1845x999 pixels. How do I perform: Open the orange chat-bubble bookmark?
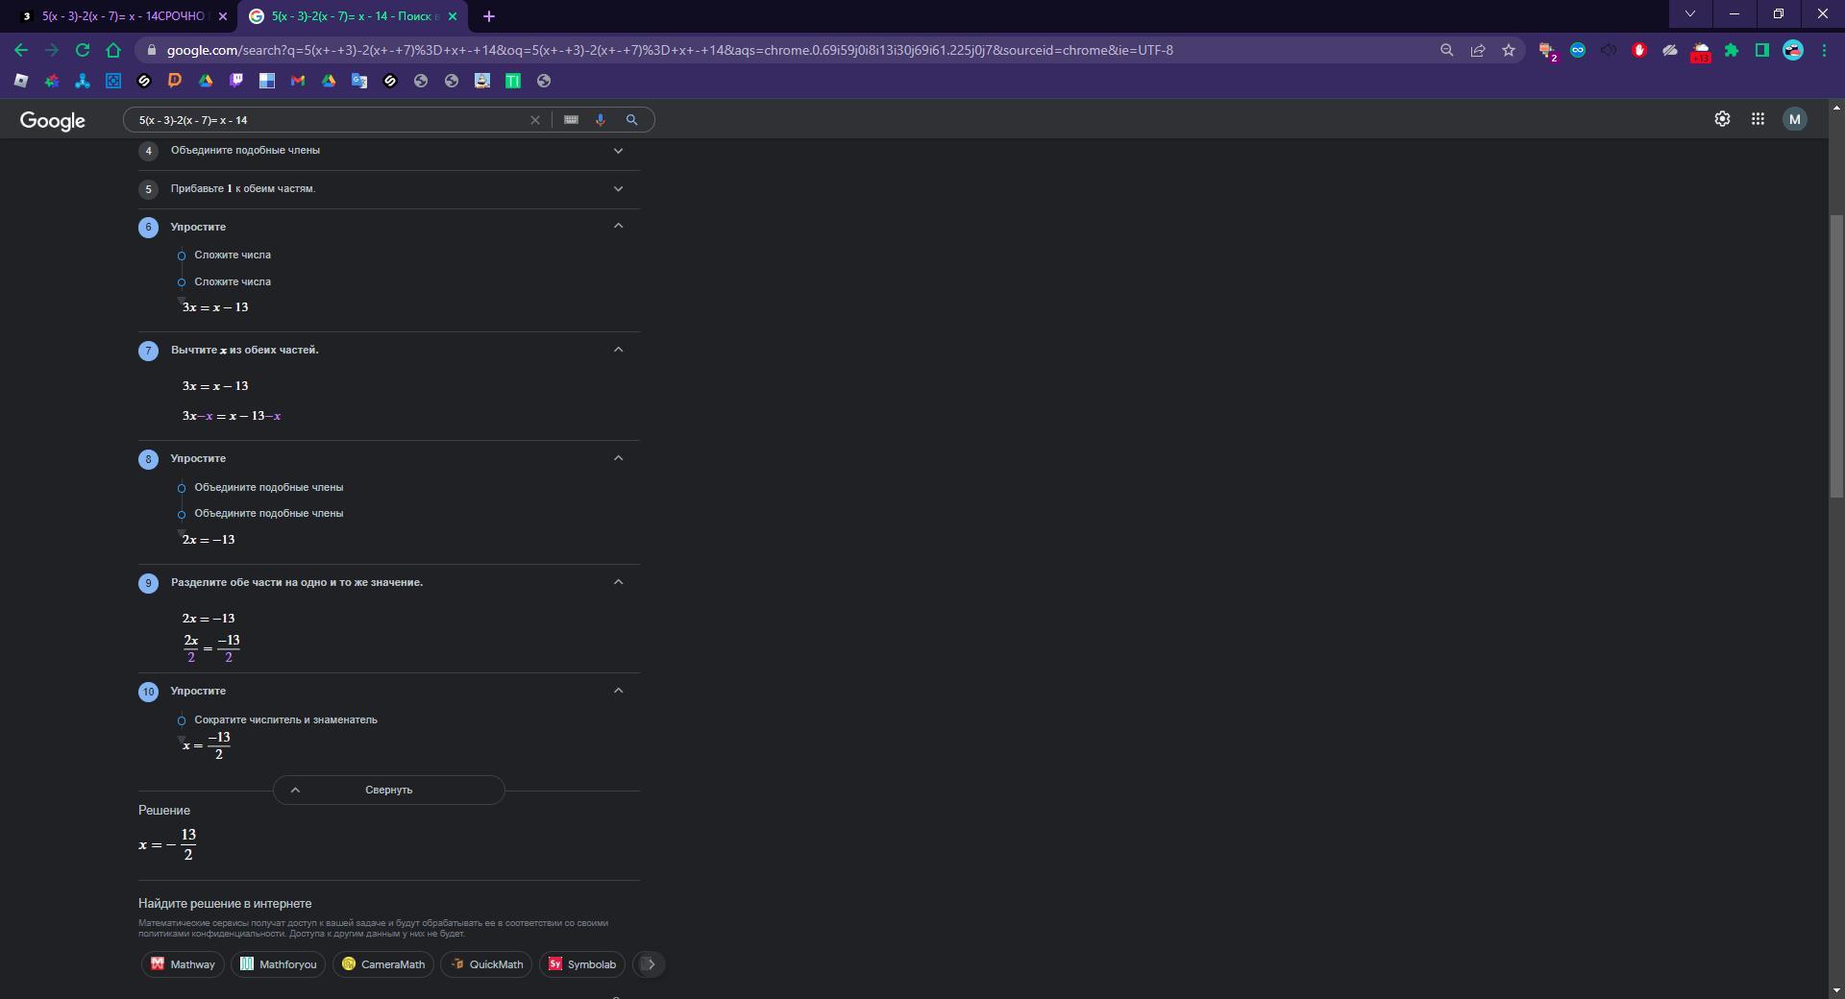coord(175,81)
